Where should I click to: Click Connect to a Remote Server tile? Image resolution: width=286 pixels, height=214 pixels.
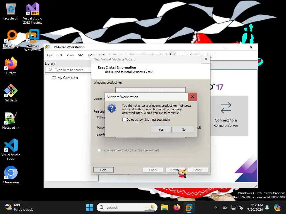coord(226,116)
